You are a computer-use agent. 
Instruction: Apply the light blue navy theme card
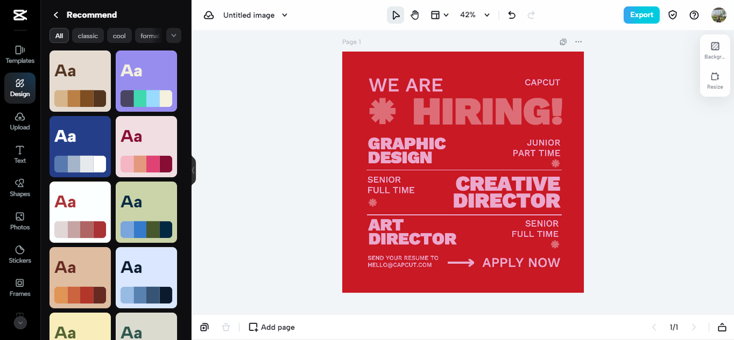click(146, 278)
